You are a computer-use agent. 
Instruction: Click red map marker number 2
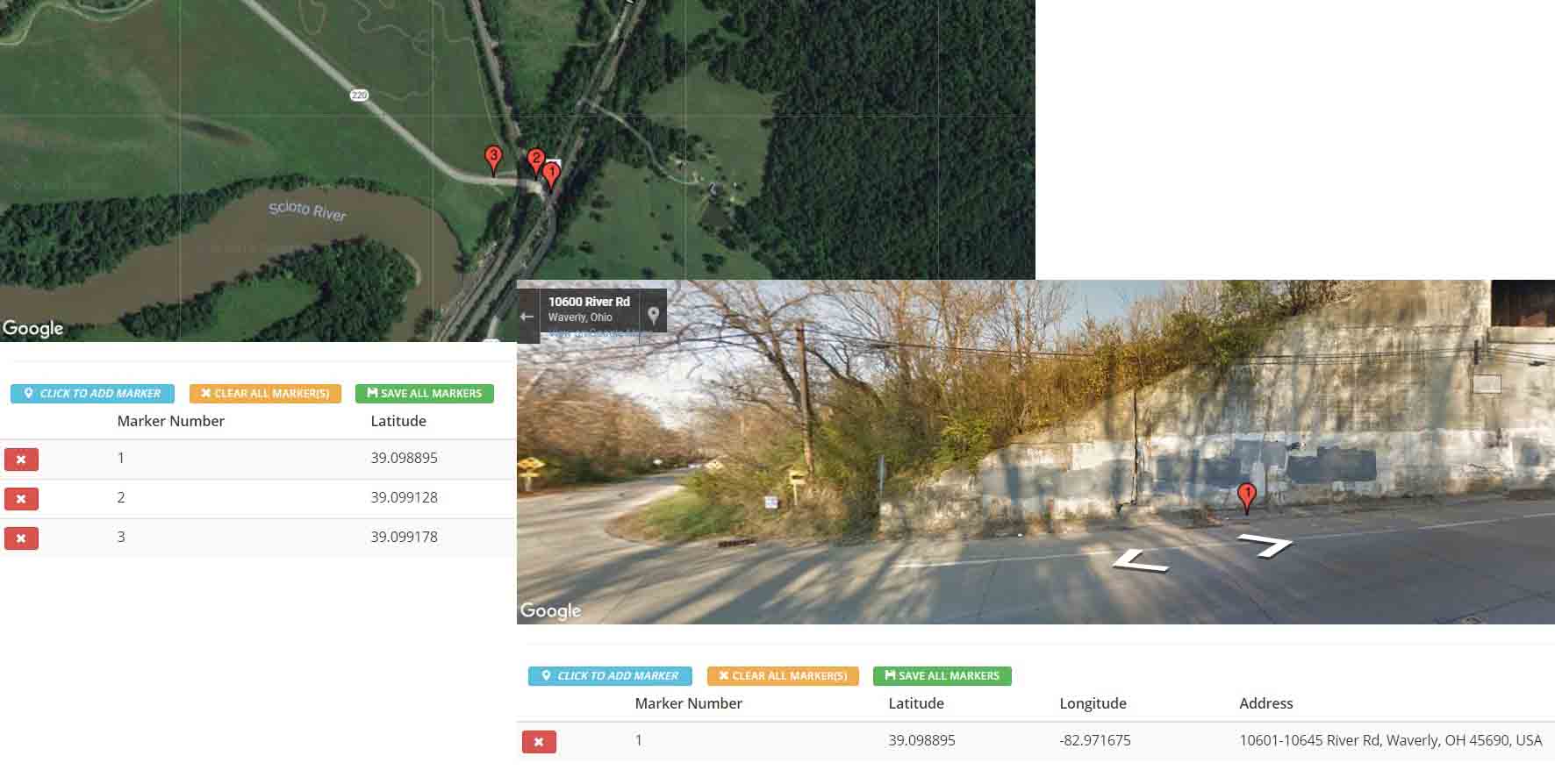(x=535, y=162)
